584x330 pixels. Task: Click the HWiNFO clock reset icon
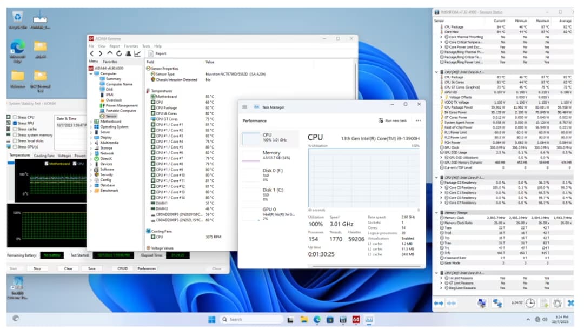tap(530, 303)
